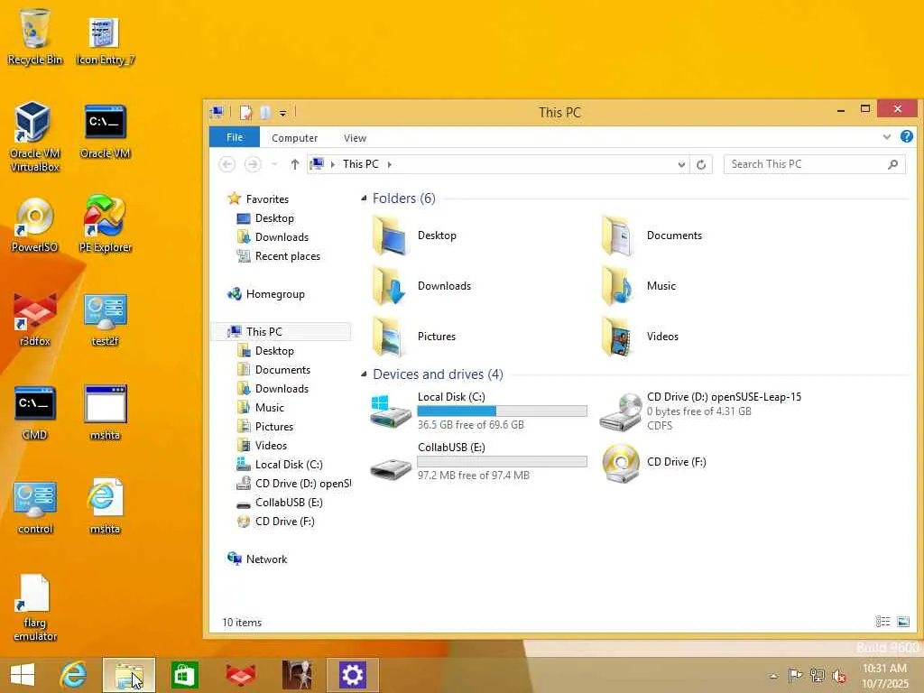Refresh the This PC view

[x=701, y=164]
